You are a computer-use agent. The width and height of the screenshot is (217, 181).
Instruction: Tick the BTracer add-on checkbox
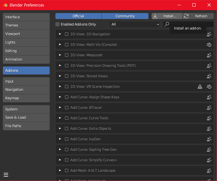(x=67, y=108)
